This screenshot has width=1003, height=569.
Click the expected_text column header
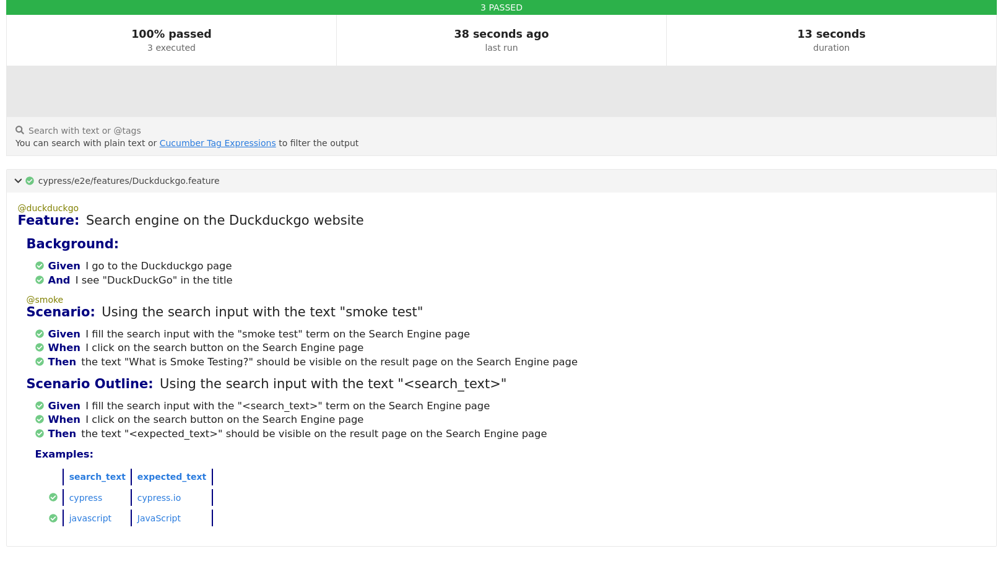[x=172, y=477]
